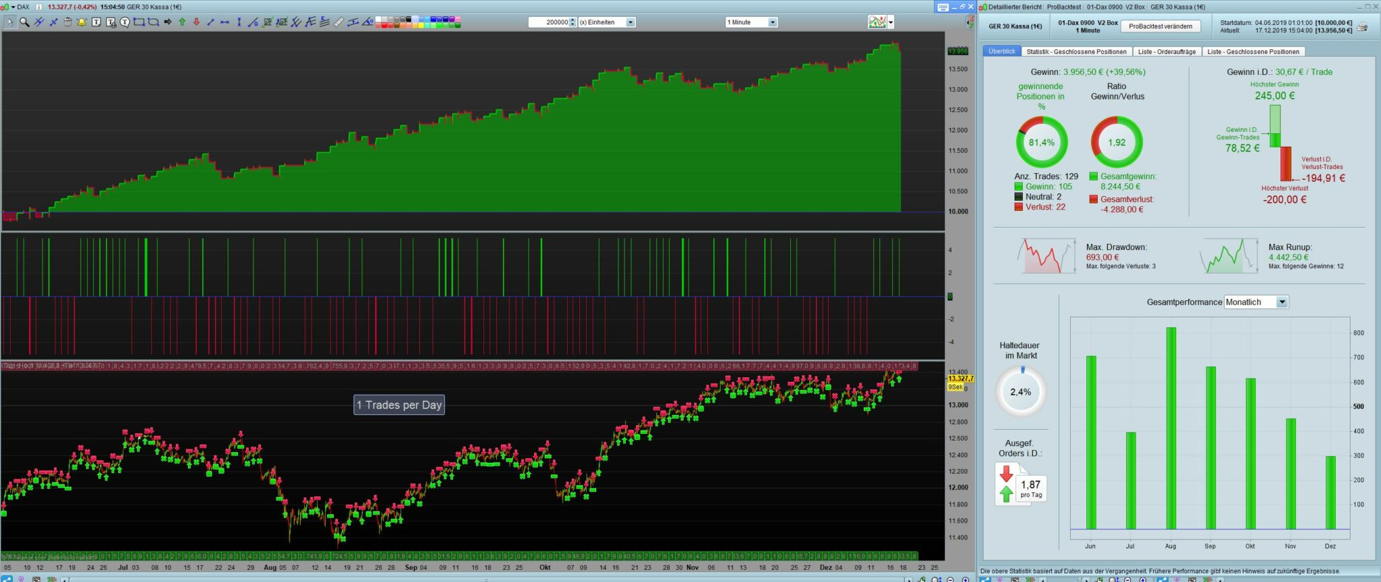Viewport: 1381px width, 582px height.
Task: Select the horizontal line tool
Action: coord(225,22)
